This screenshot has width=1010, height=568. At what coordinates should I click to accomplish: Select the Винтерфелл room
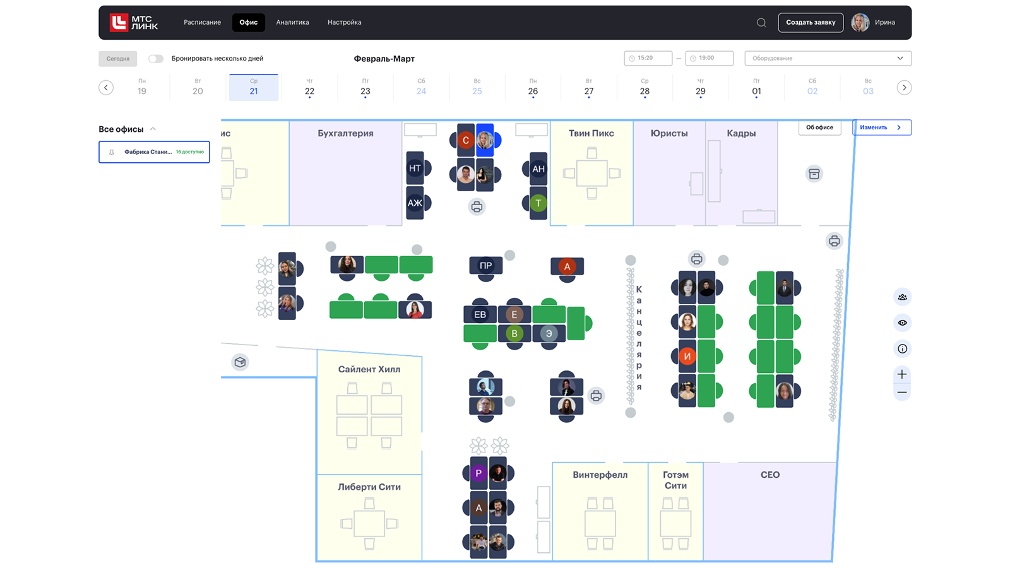(x=600, y=511)
